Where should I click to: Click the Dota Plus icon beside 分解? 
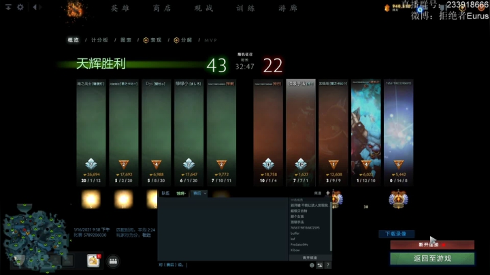176,40
